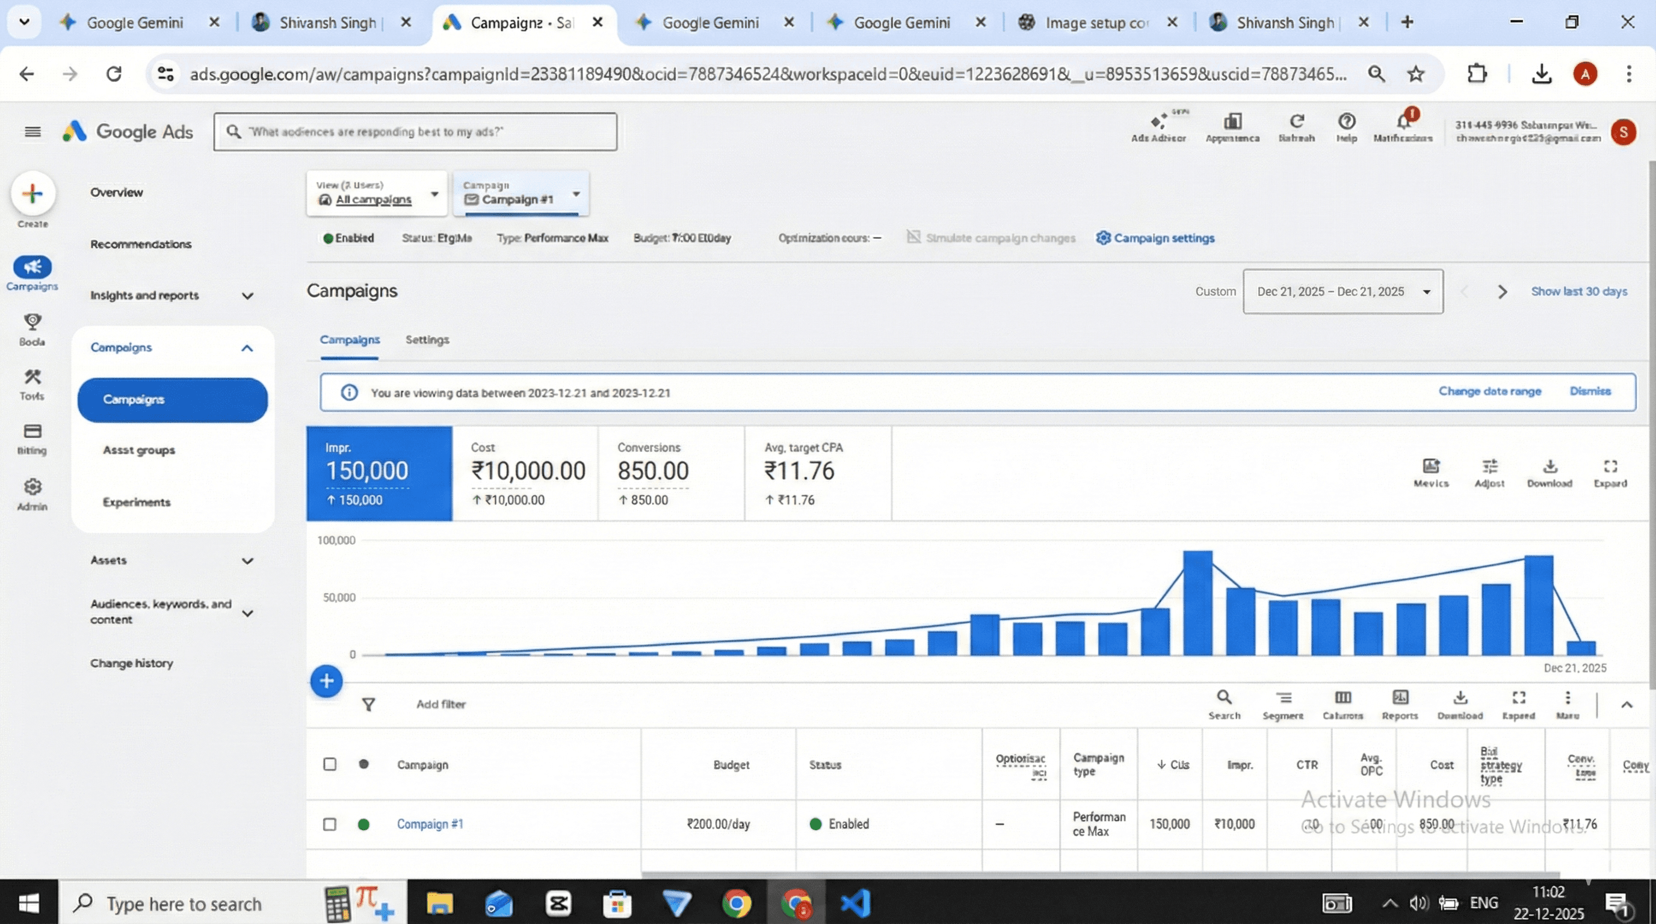Screen dimensions: 1656x924
Task: Open Campaigns megaphone icon in left rail
Action: (x=32, y=266)
